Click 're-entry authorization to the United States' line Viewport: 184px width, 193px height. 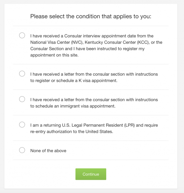[x=72, y=131]
